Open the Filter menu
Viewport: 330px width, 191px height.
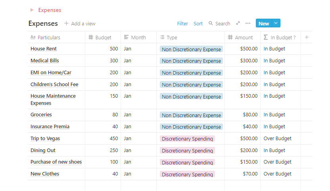[182, 23]
